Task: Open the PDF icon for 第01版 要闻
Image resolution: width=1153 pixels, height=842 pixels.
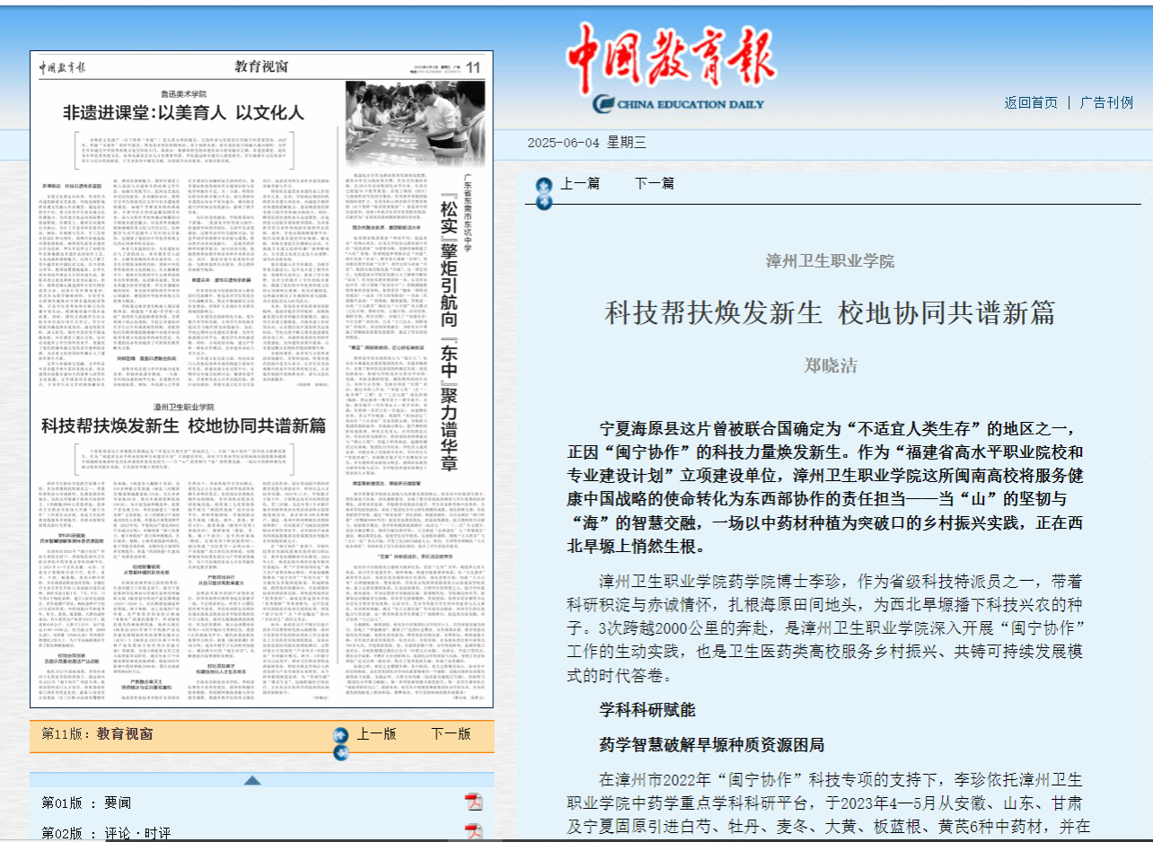Action: point(473,802)
